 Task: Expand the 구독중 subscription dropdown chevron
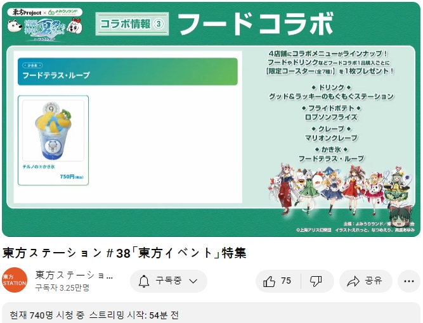click(193, 281)
